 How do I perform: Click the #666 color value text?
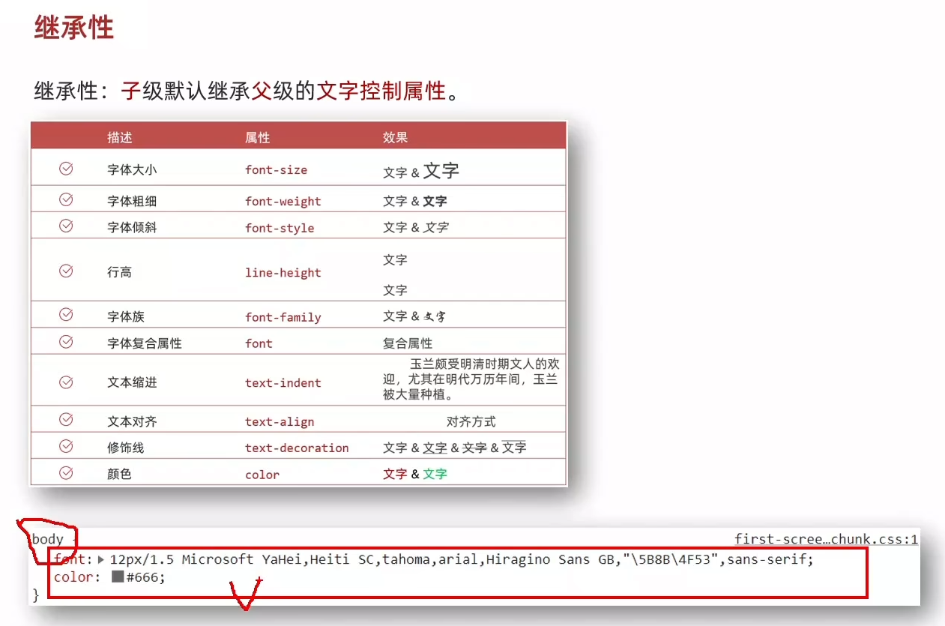pyautogui.click(x=141, y=577)
